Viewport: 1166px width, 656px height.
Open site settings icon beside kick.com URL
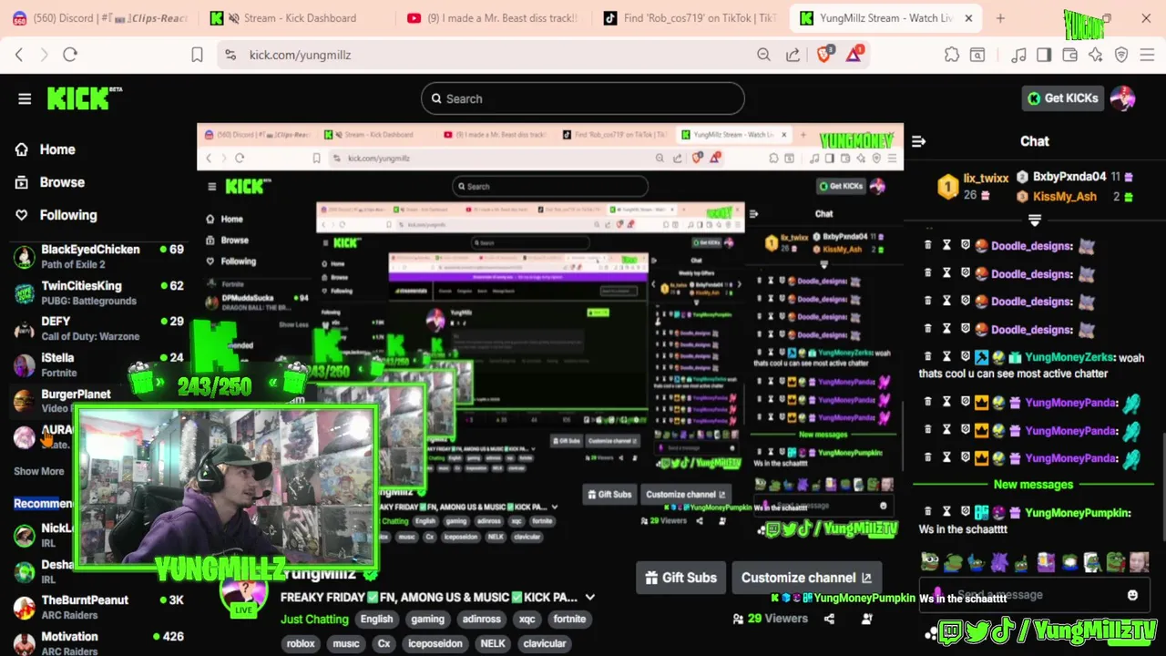(230, 55)
